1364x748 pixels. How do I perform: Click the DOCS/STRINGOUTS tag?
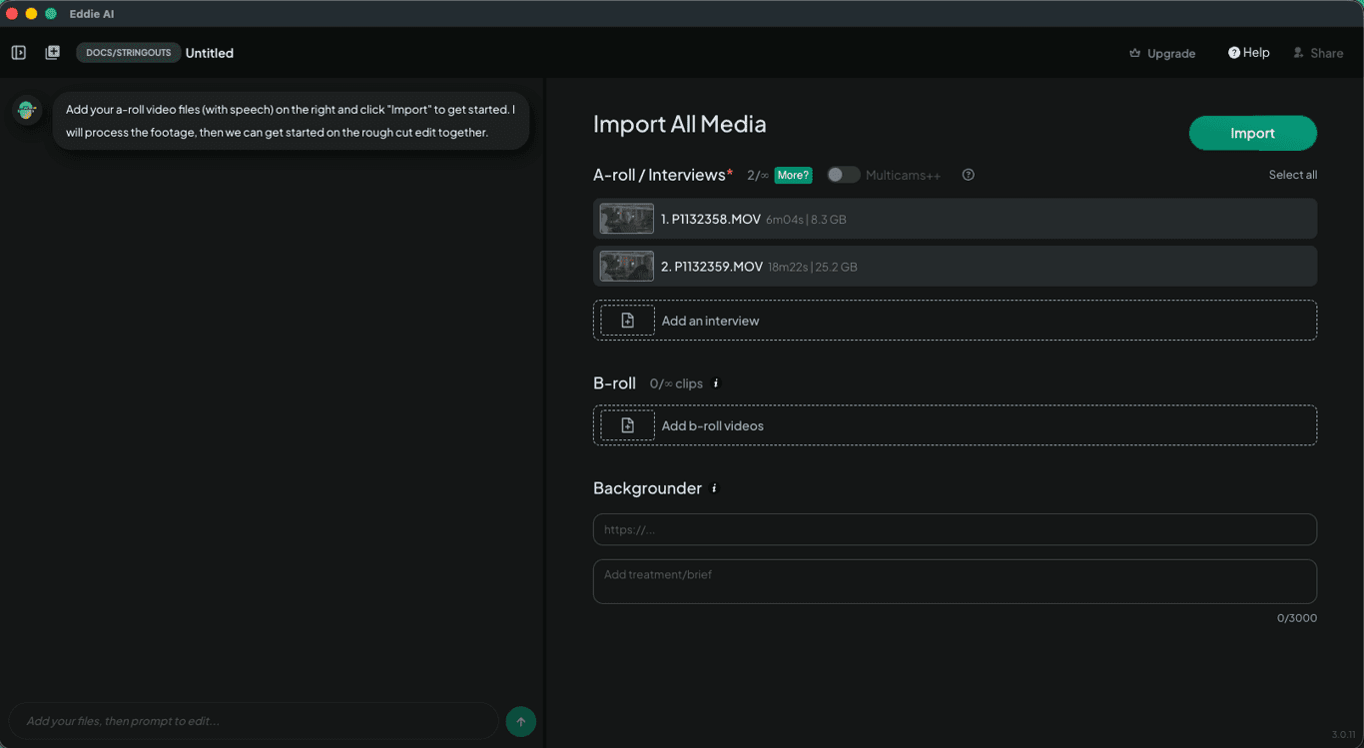pos(129,53)
